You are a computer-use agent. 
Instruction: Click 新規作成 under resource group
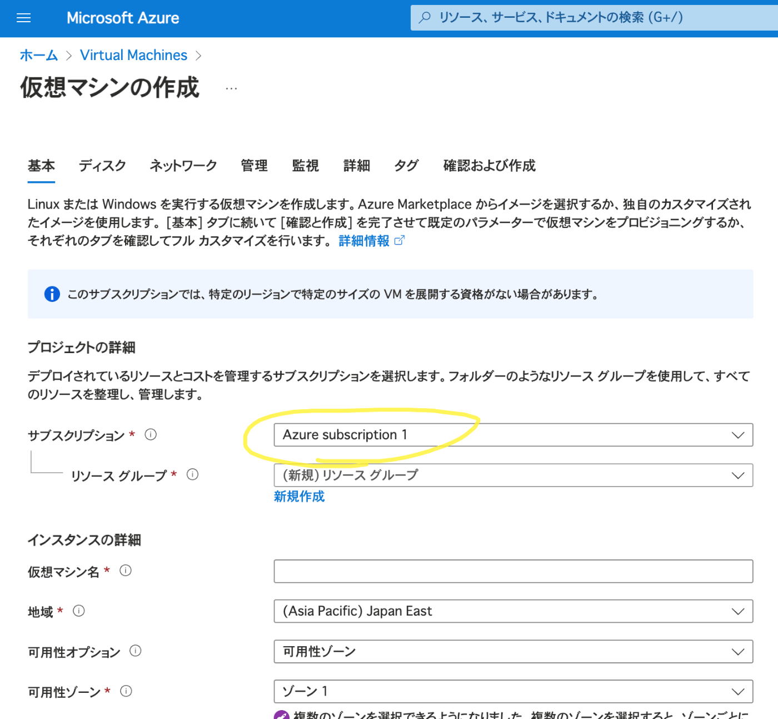pos(299,497)
